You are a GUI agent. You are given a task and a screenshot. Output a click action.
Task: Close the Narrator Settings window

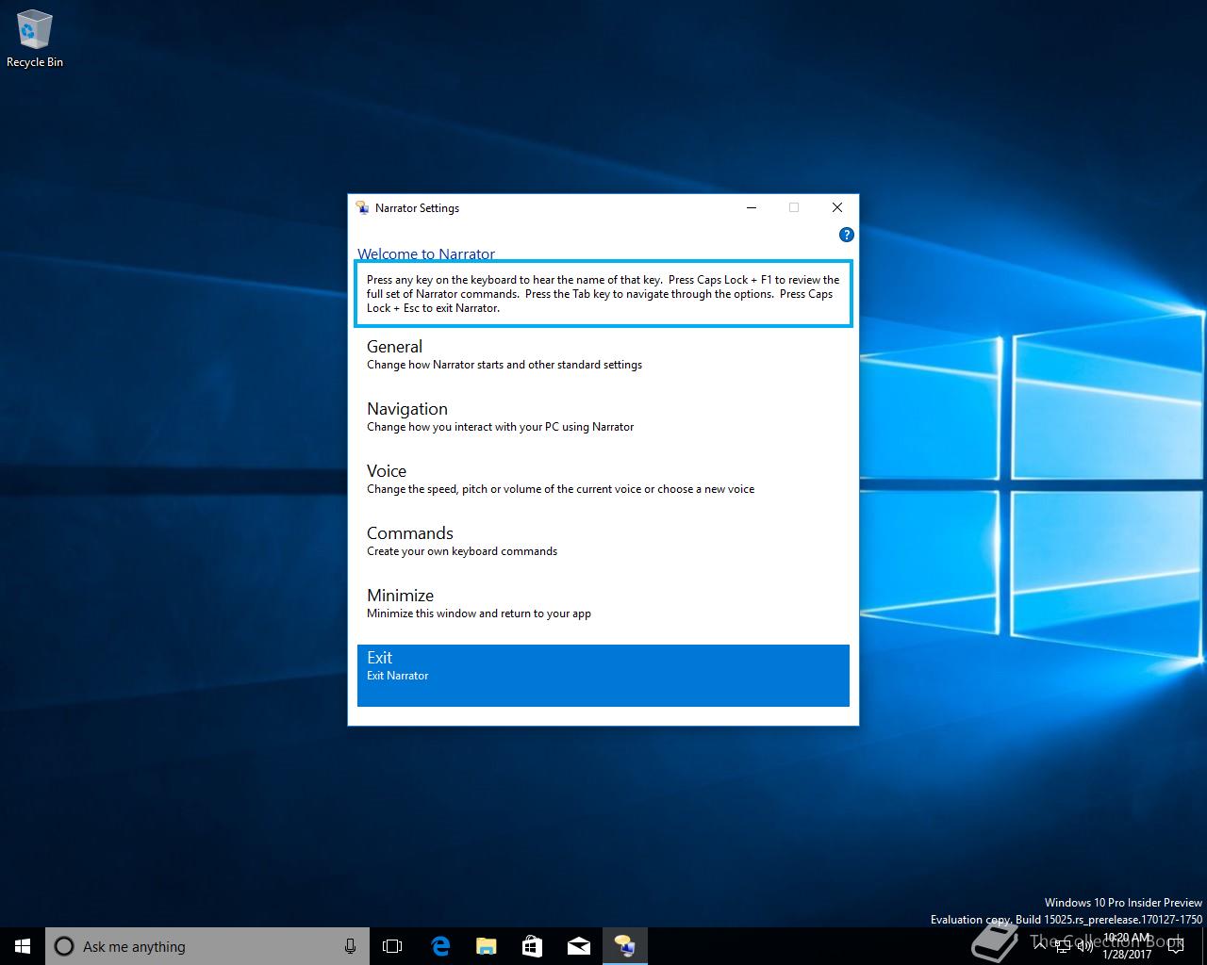[x=836, y=207]
